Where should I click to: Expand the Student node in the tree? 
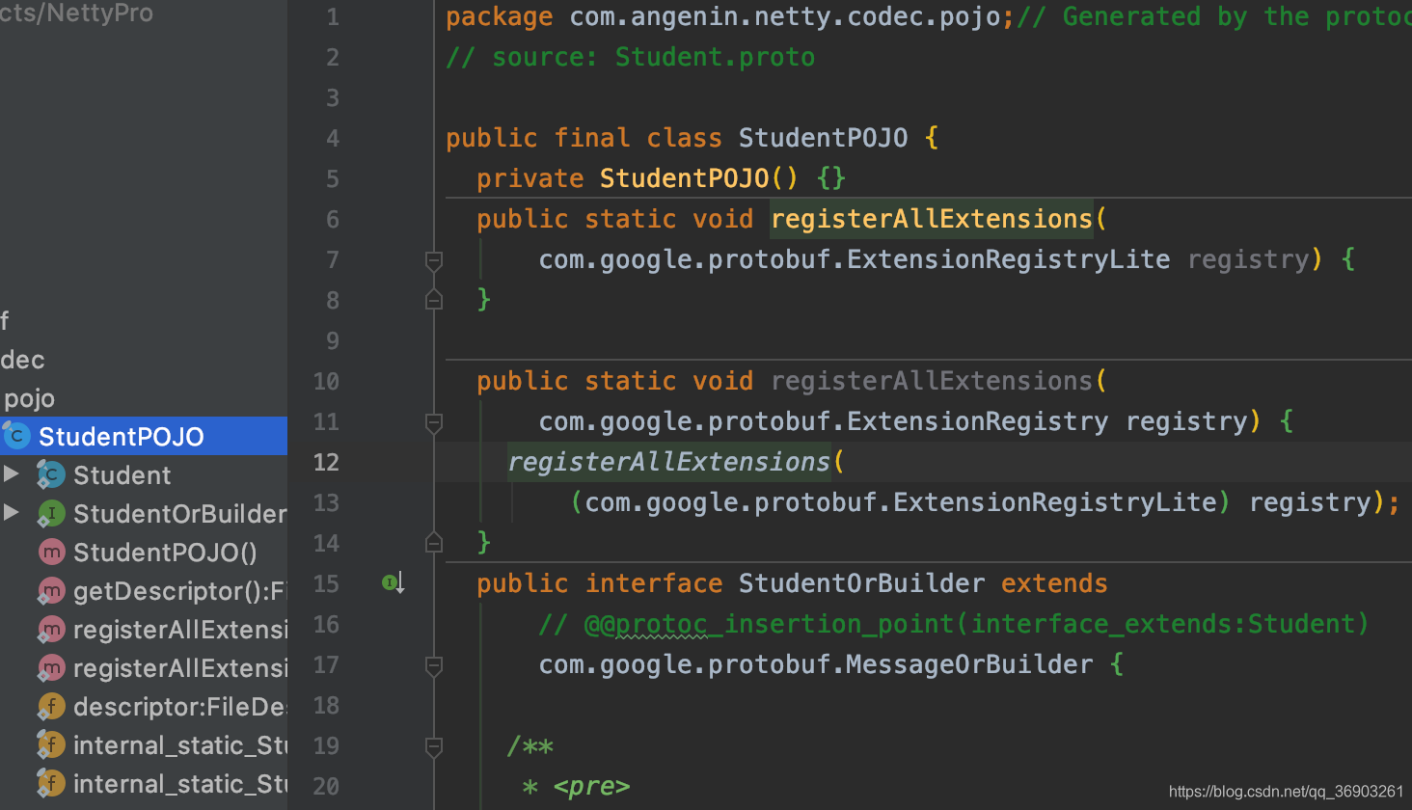(x=12, y=473)
